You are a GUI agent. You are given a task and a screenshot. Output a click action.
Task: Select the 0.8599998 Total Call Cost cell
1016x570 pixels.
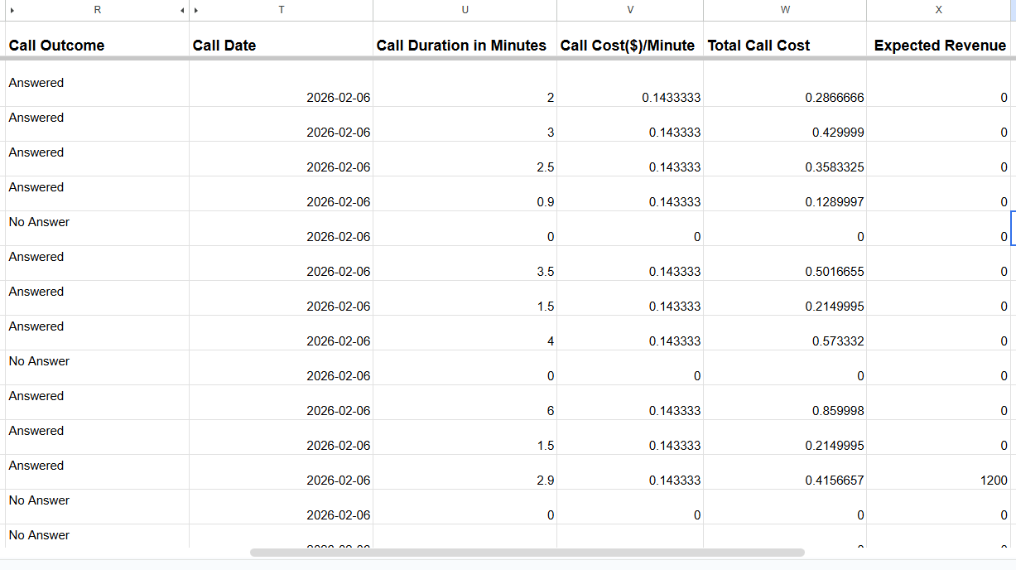point(784,403)
